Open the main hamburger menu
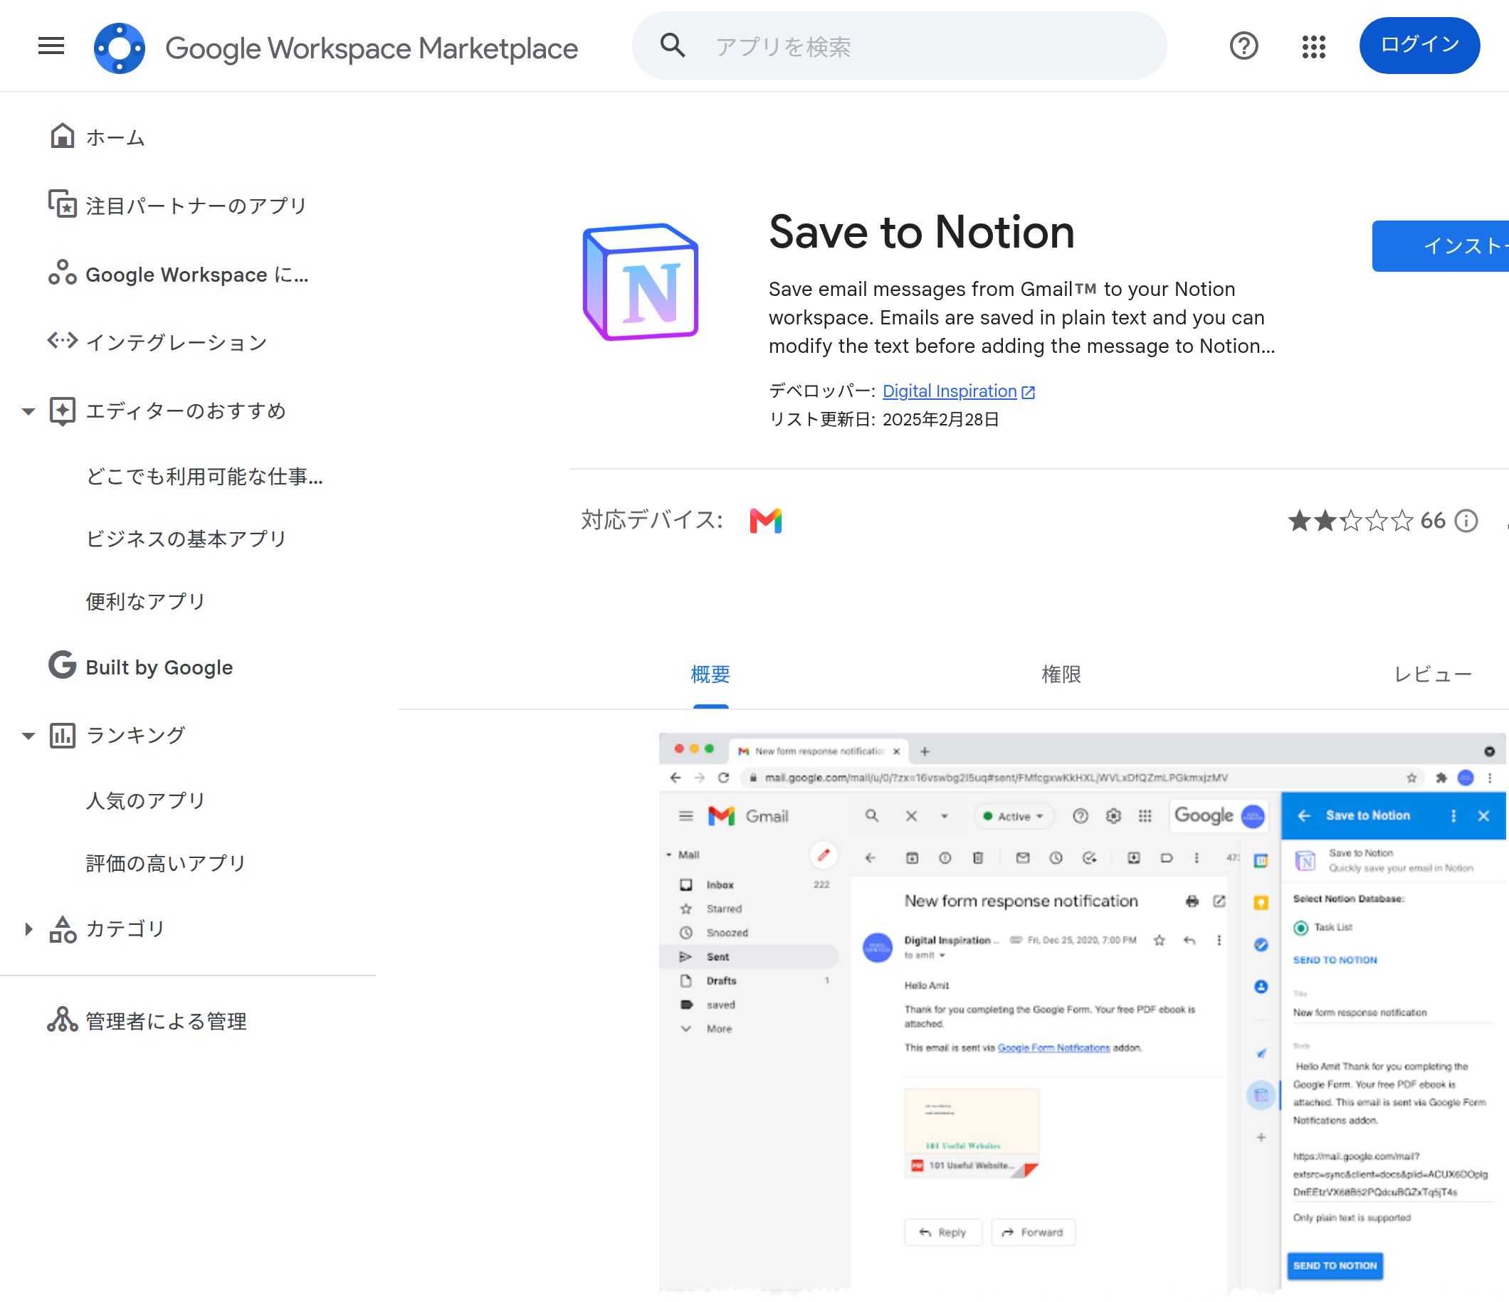 [x=51, y=46]
